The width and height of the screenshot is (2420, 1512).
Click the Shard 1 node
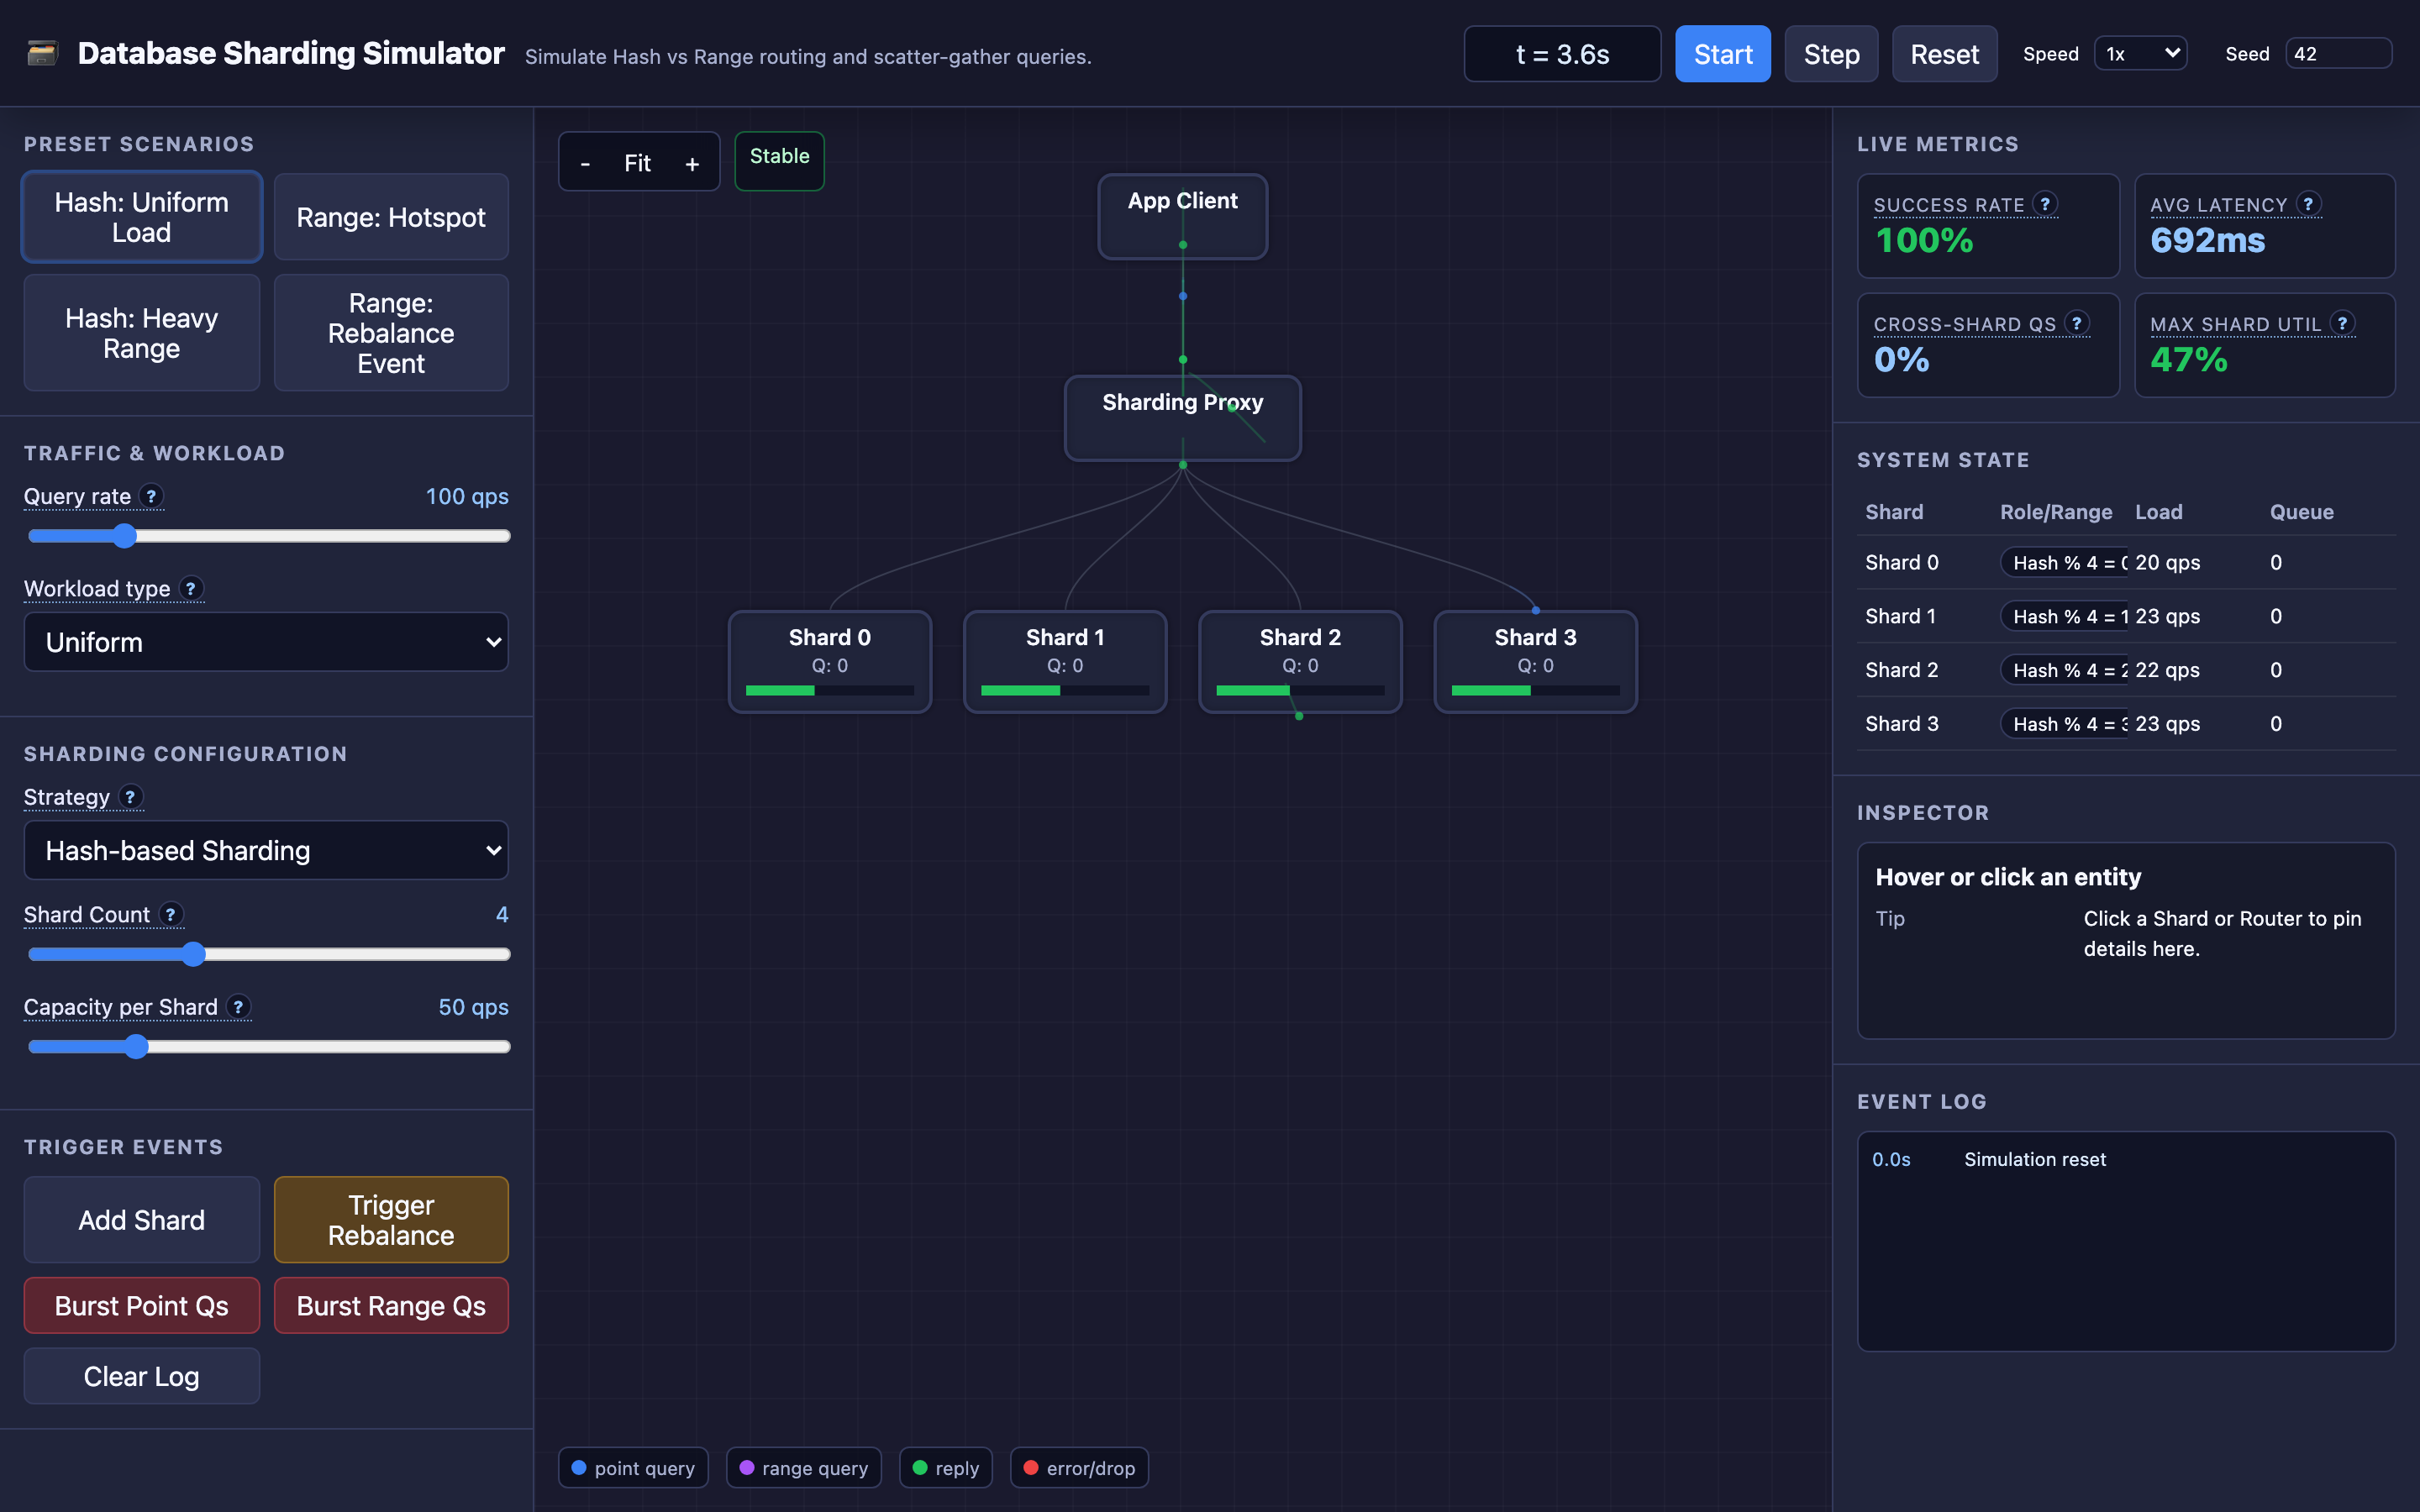pyautogui.click(x=1065, y=661)
